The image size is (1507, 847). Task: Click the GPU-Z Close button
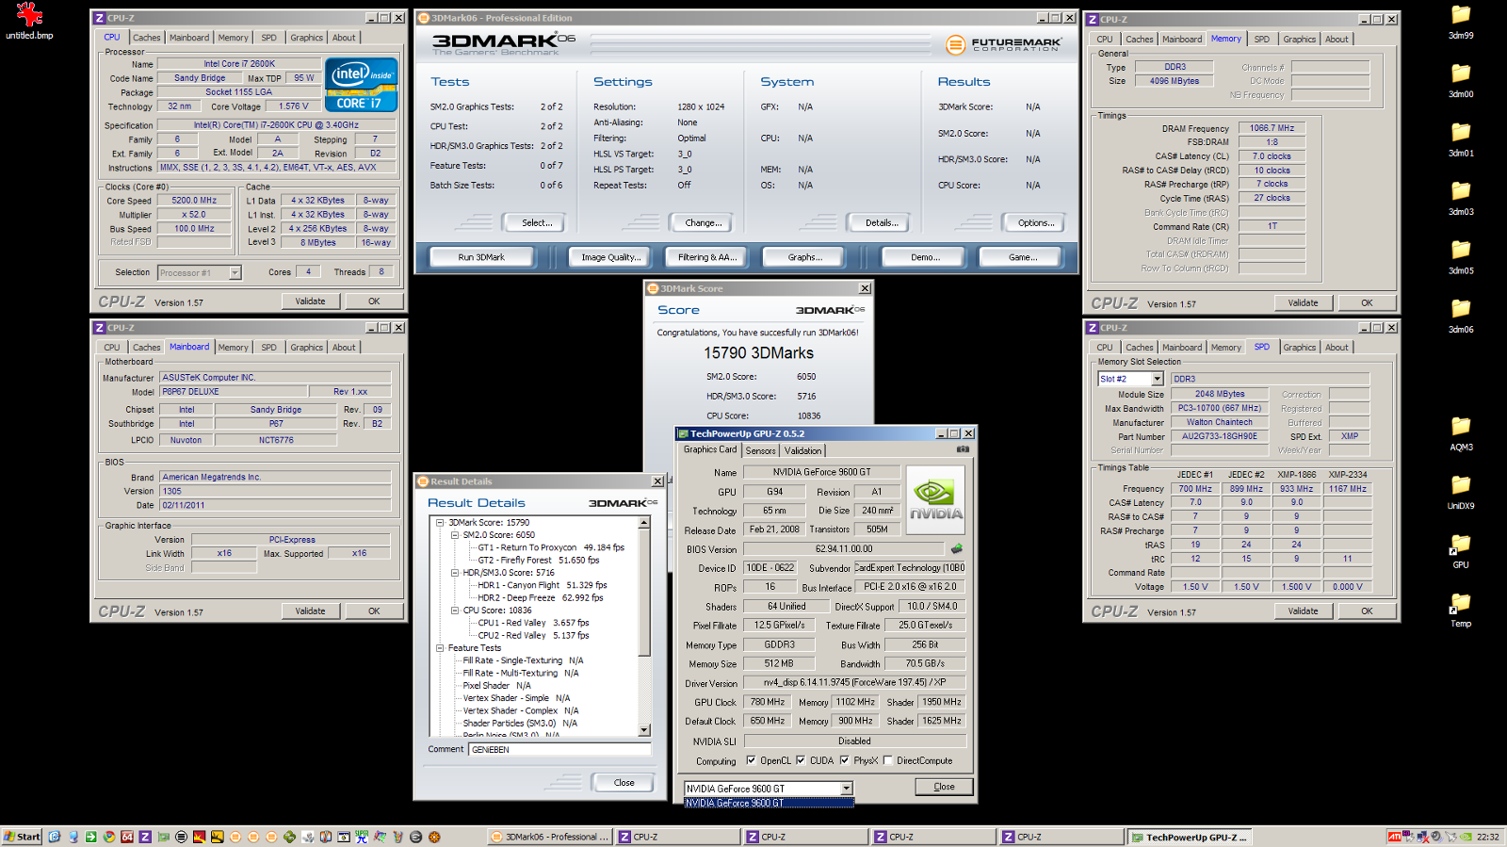[x=944, y=787]
